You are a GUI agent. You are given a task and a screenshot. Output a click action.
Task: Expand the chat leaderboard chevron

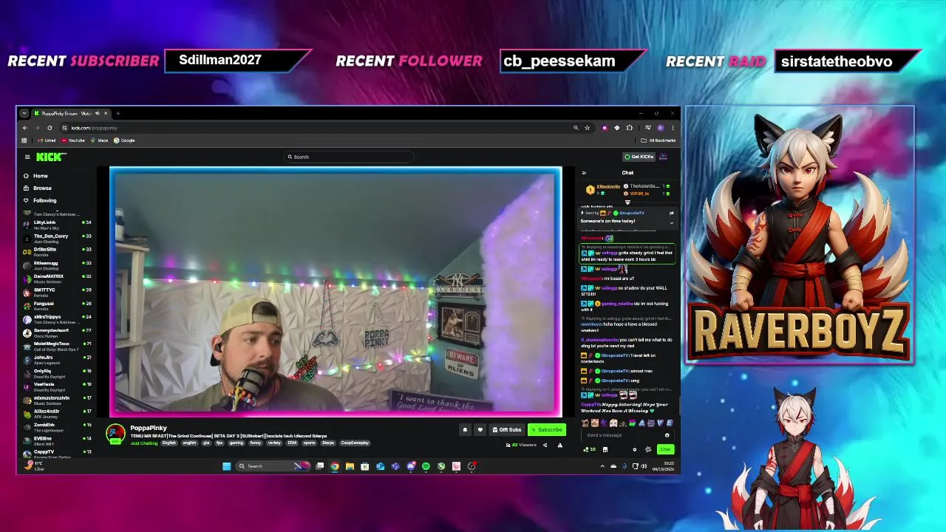(x=627, y=202)
